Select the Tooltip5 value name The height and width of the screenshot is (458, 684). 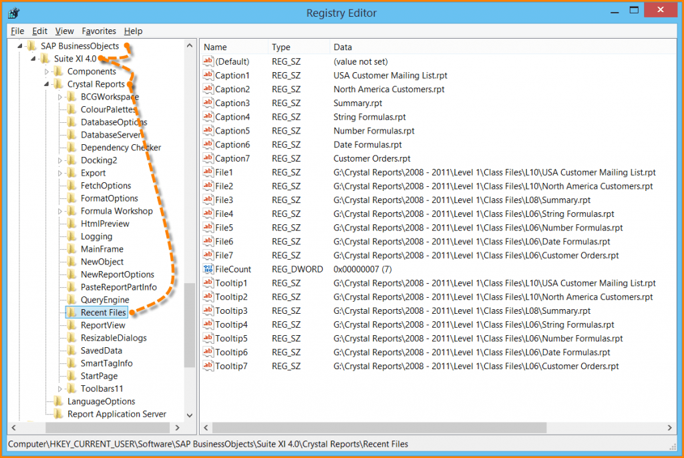(x=231, y=338)
